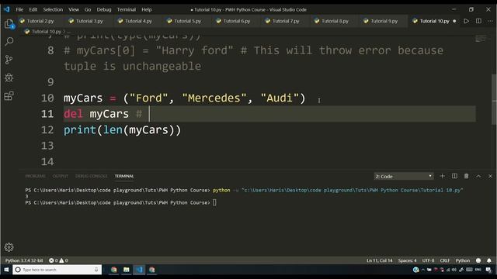
Task: Show the Debug Console panel tab
Action: click(92, 176)
